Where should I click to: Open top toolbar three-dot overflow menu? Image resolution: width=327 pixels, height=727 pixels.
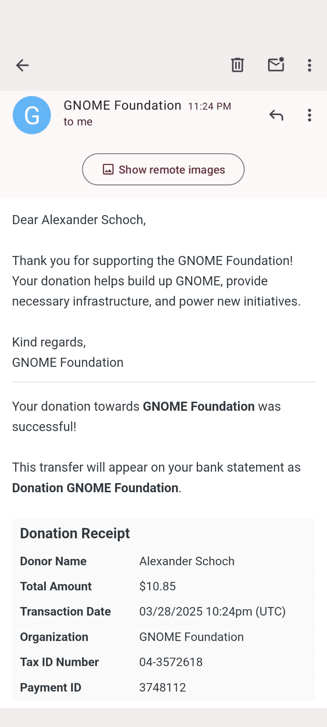click(310, 66)
